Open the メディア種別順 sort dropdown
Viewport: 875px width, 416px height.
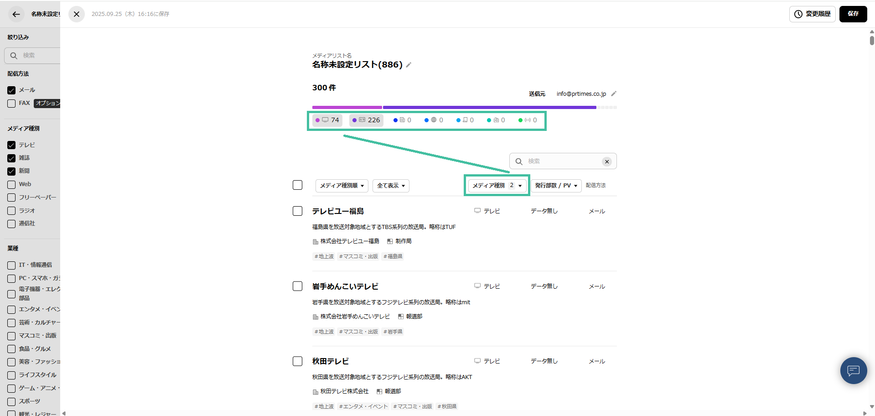342,185
